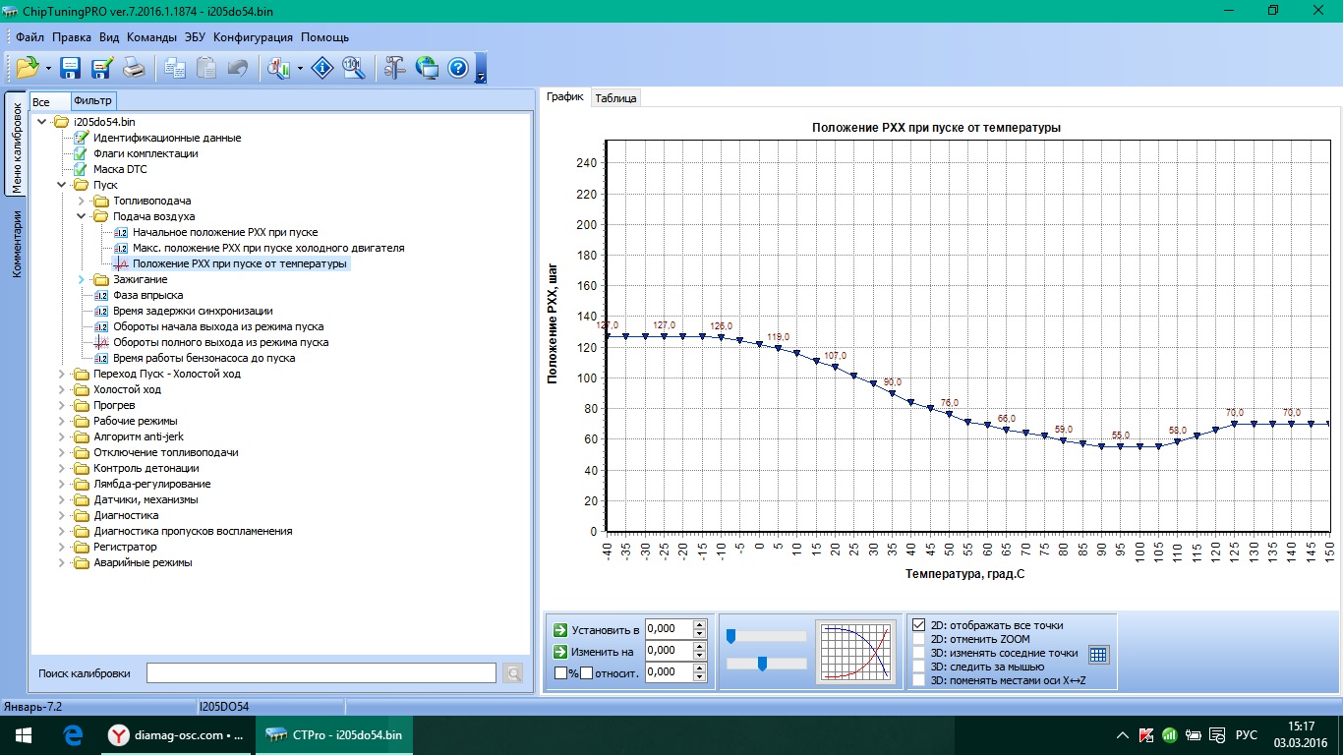The image size is (1343, 755).
Task: Click the curve interpolation graph button
Action: point(855,652)
